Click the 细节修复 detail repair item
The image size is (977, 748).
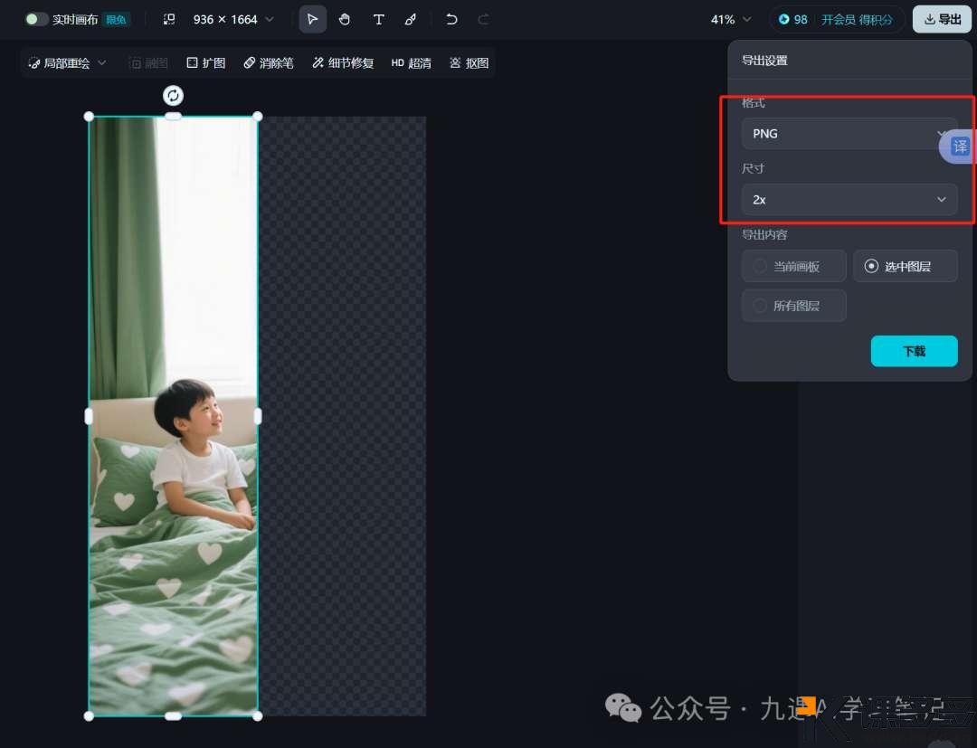[343, 62]
